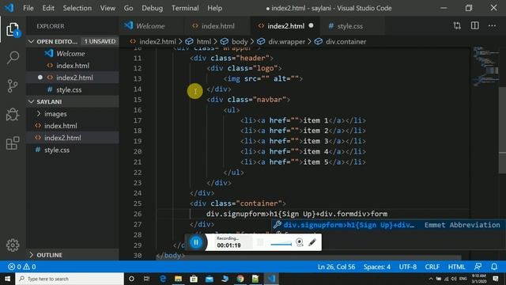Open the editor More Actions ellipsis
This screenshot has height=285, width=506.
point(492,26)
